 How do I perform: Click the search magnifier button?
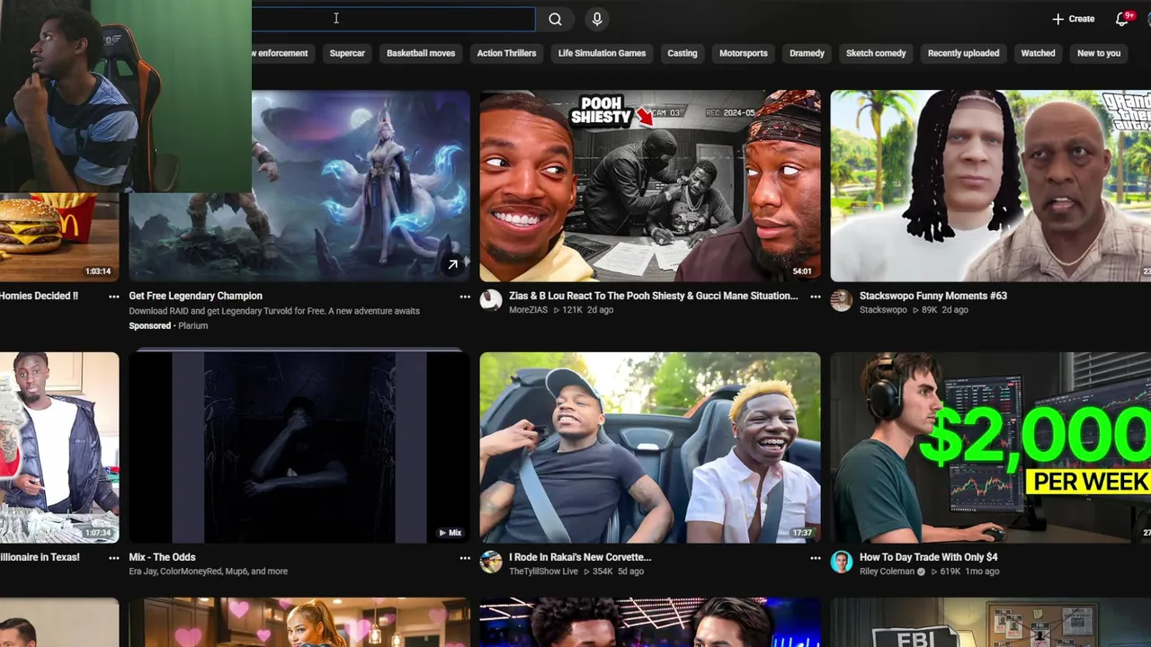tap(556, 19)
